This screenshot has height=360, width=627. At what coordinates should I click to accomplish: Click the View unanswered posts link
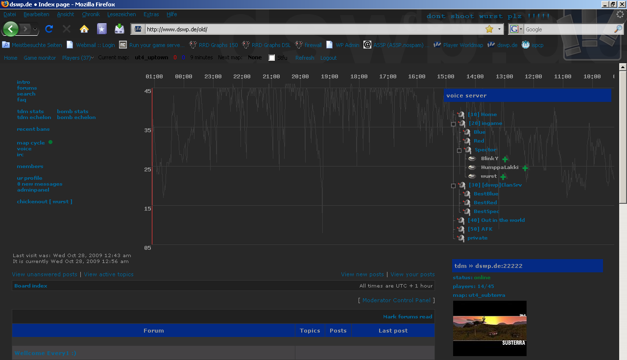point(45,274)
